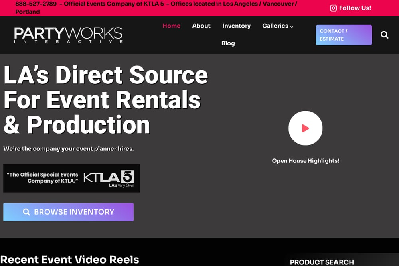The height and width of the screenshot is (266, 399).
Task: Go to the Home menu item
Action: click(x=172, y=26)
